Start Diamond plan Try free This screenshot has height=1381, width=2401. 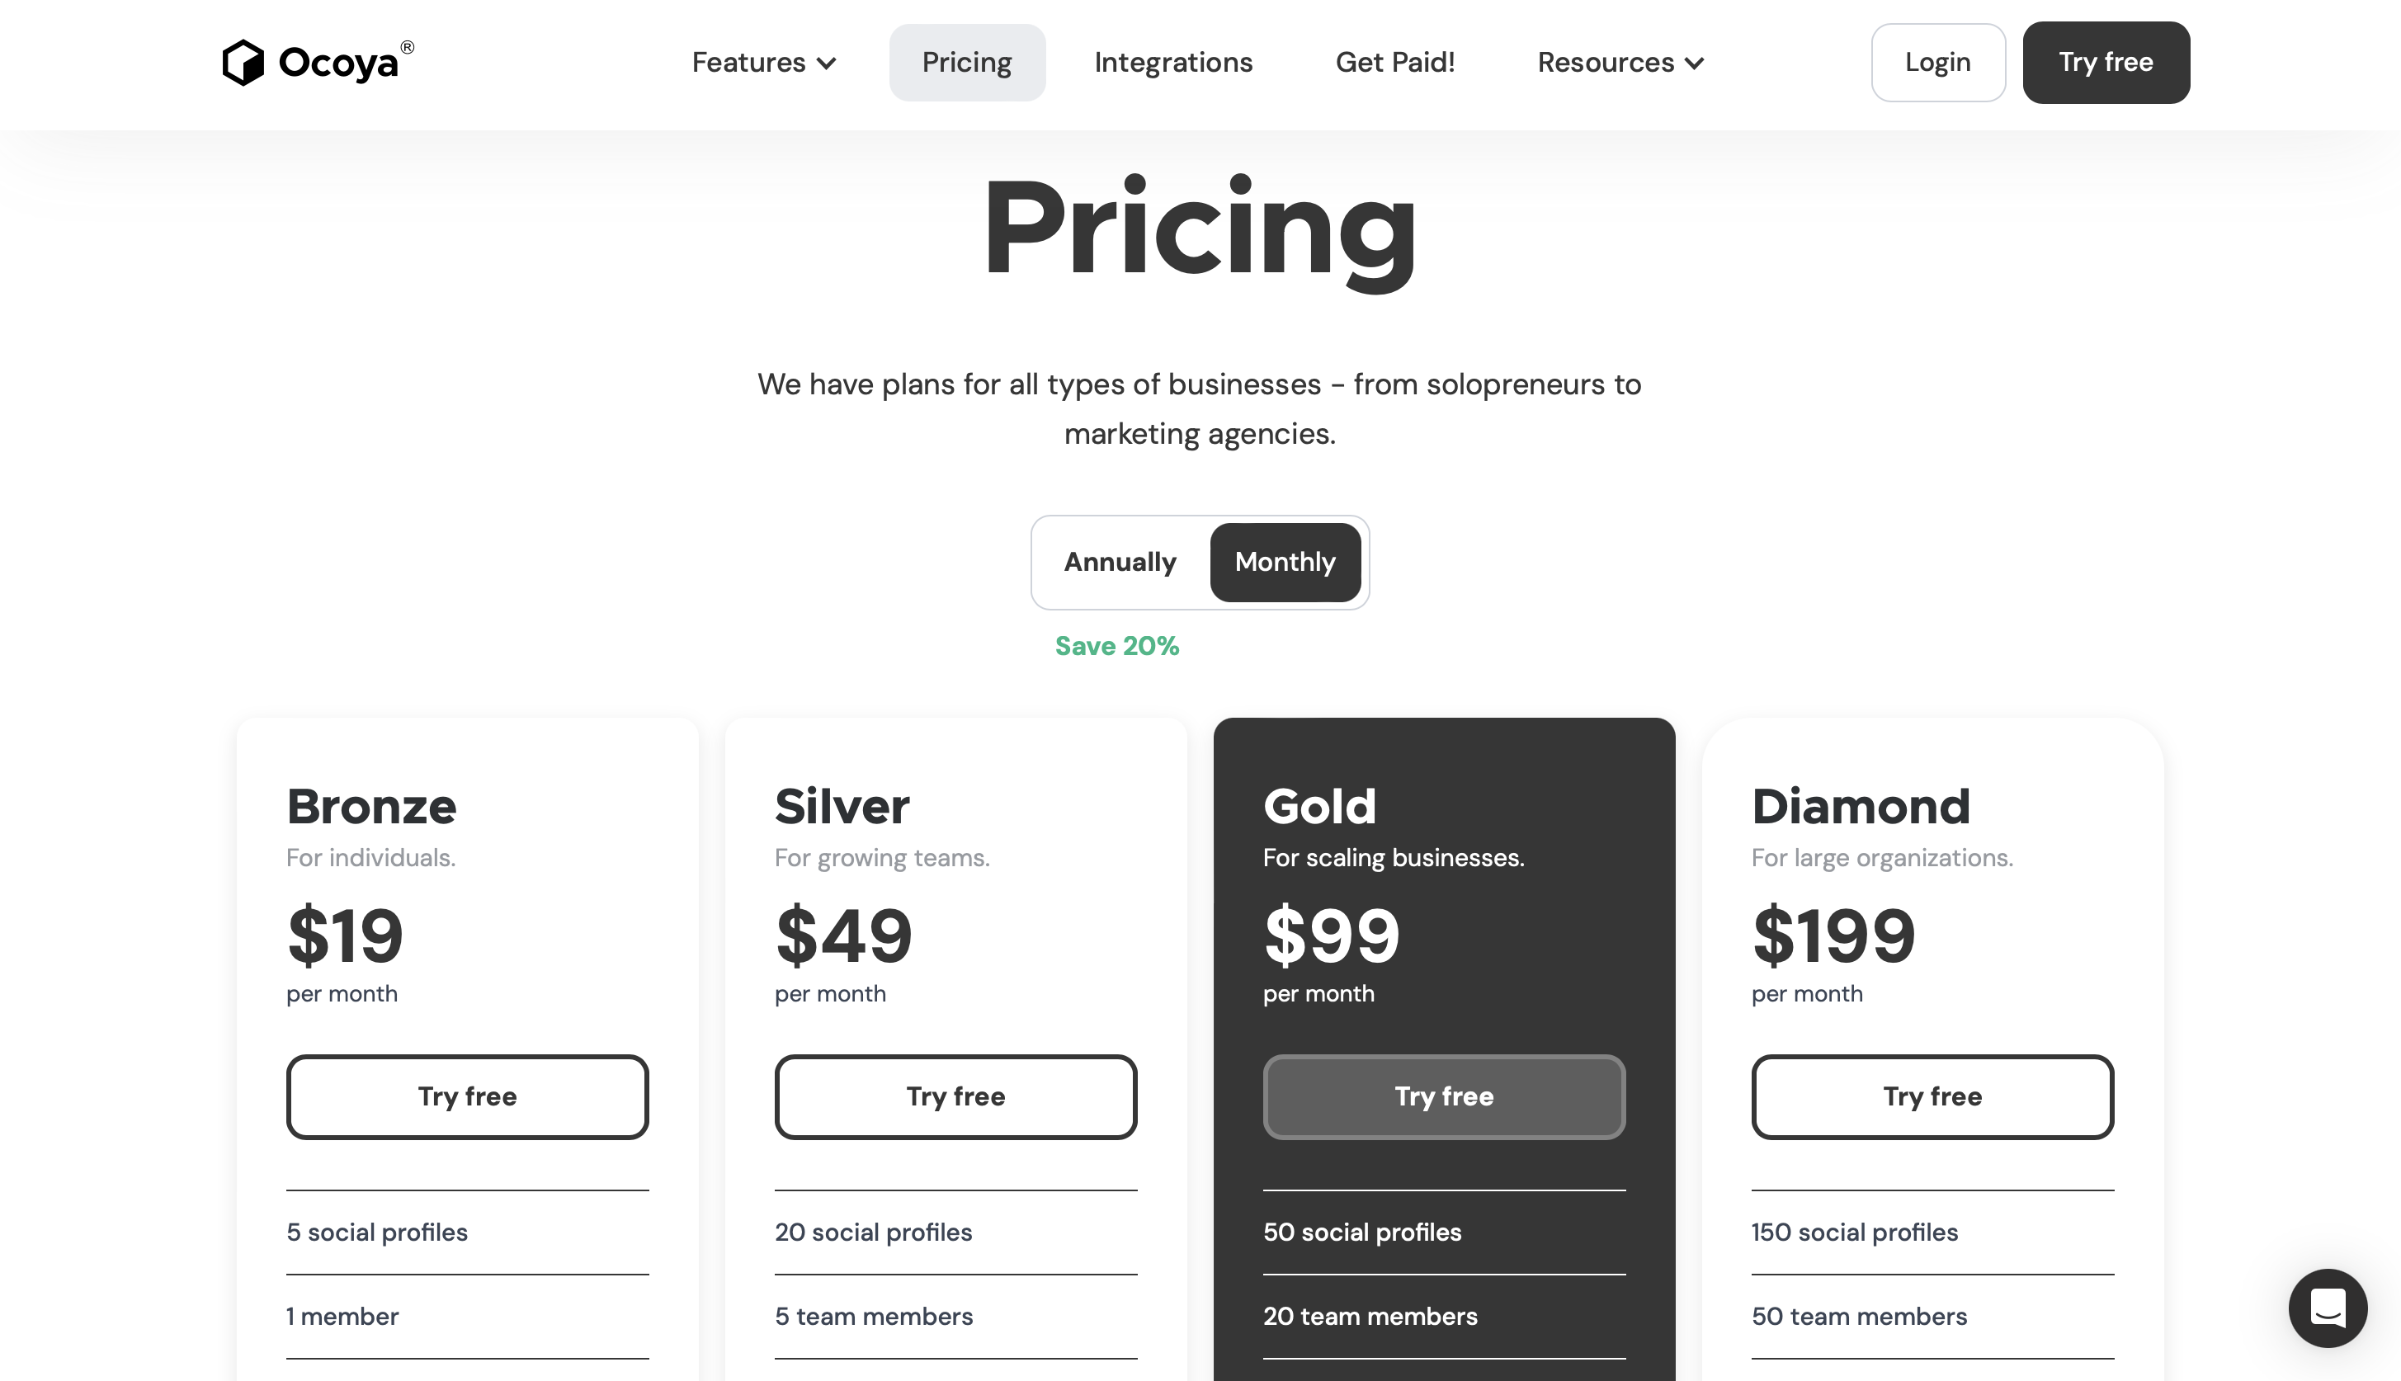(x=1932, y=1097)
